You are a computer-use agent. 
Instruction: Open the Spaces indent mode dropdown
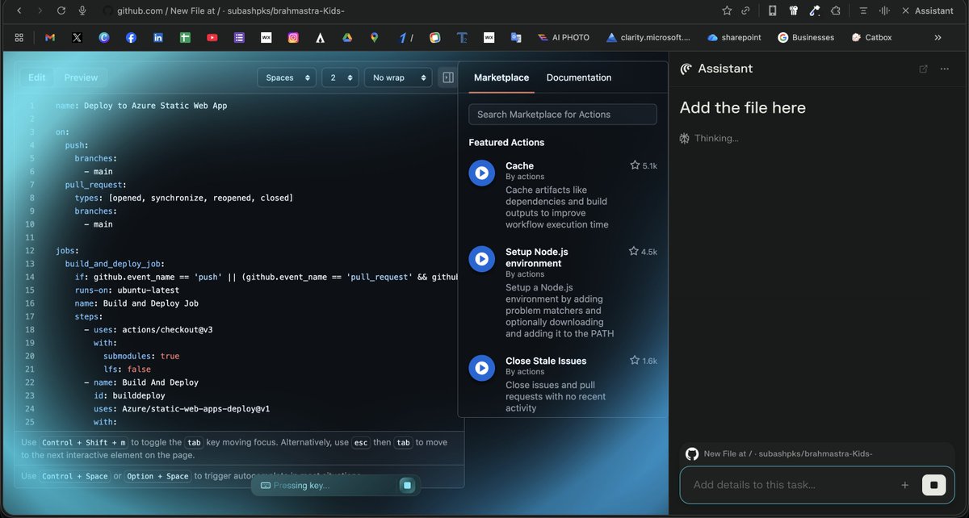287,77
